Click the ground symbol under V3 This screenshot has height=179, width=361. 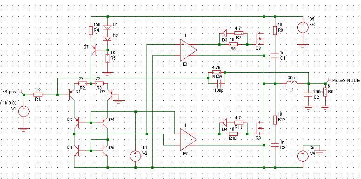pyautogui.click(x=303, y=46)
